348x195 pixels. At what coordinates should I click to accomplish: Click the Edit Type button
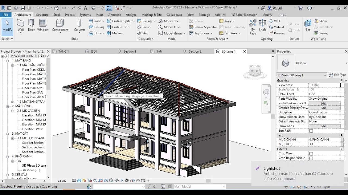coord(337,75)
